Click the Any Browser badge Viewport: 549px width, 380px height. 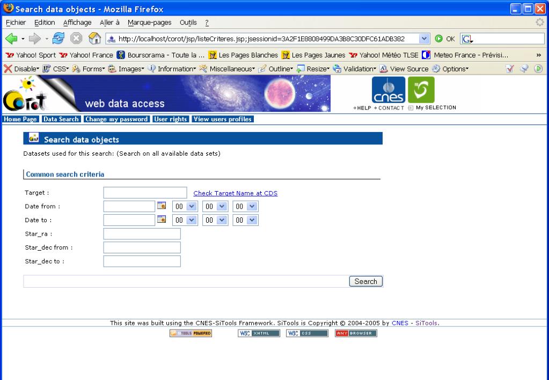pos(356,333)
